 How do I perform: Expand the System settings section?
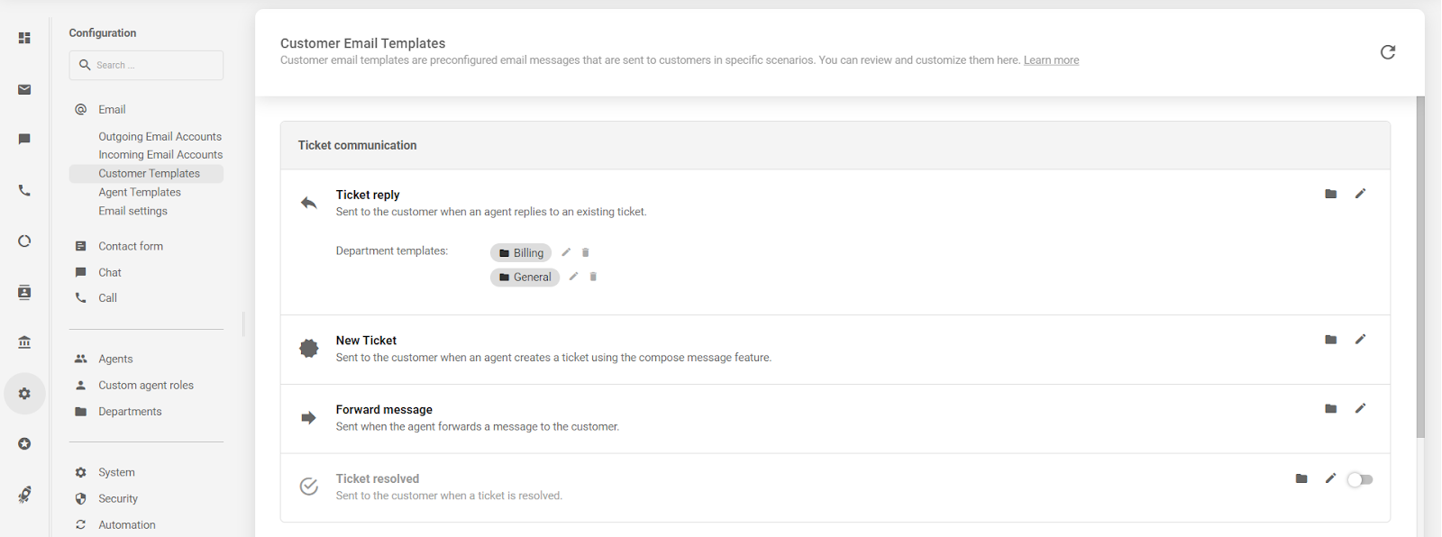116,472
